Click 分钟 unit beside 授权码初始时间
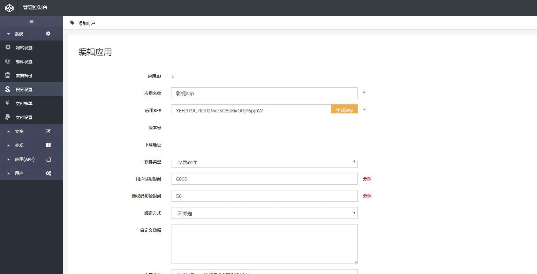537x274 pixels. 367,196
